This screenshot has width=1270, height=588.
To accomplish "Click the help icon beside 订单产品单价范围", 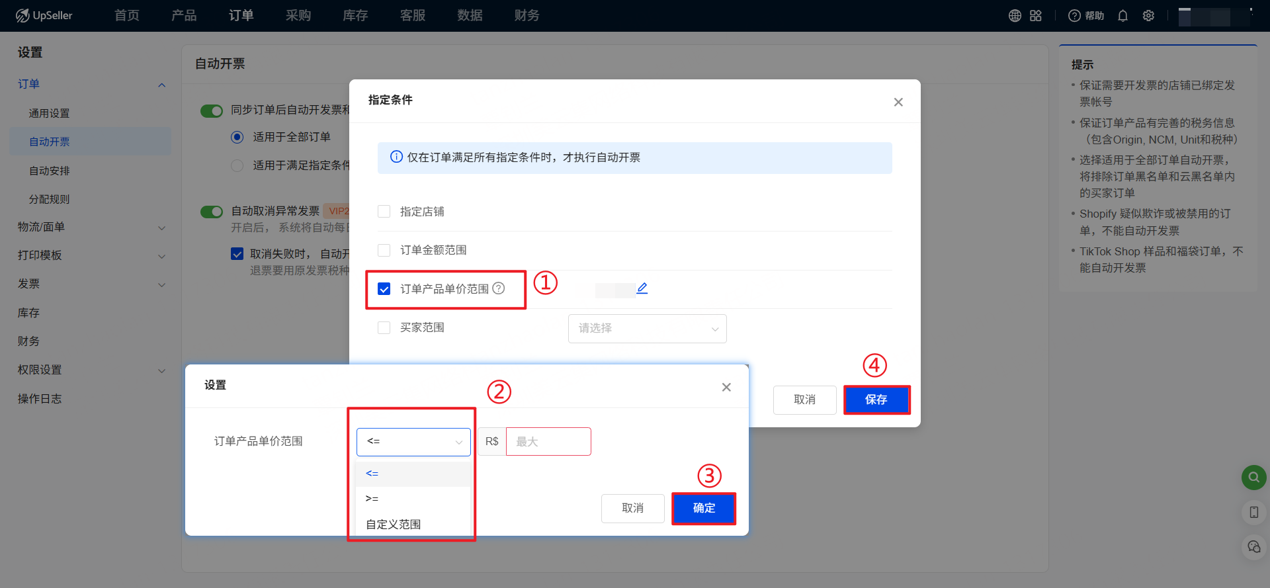I will (x=499, y=288).
